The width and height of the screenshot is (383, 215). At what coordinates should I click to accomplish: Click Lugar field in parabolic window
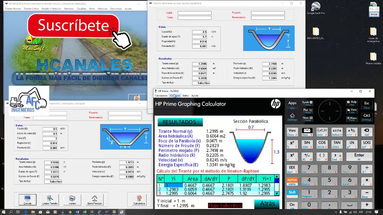pyautogui.click(x=194, y=13)
